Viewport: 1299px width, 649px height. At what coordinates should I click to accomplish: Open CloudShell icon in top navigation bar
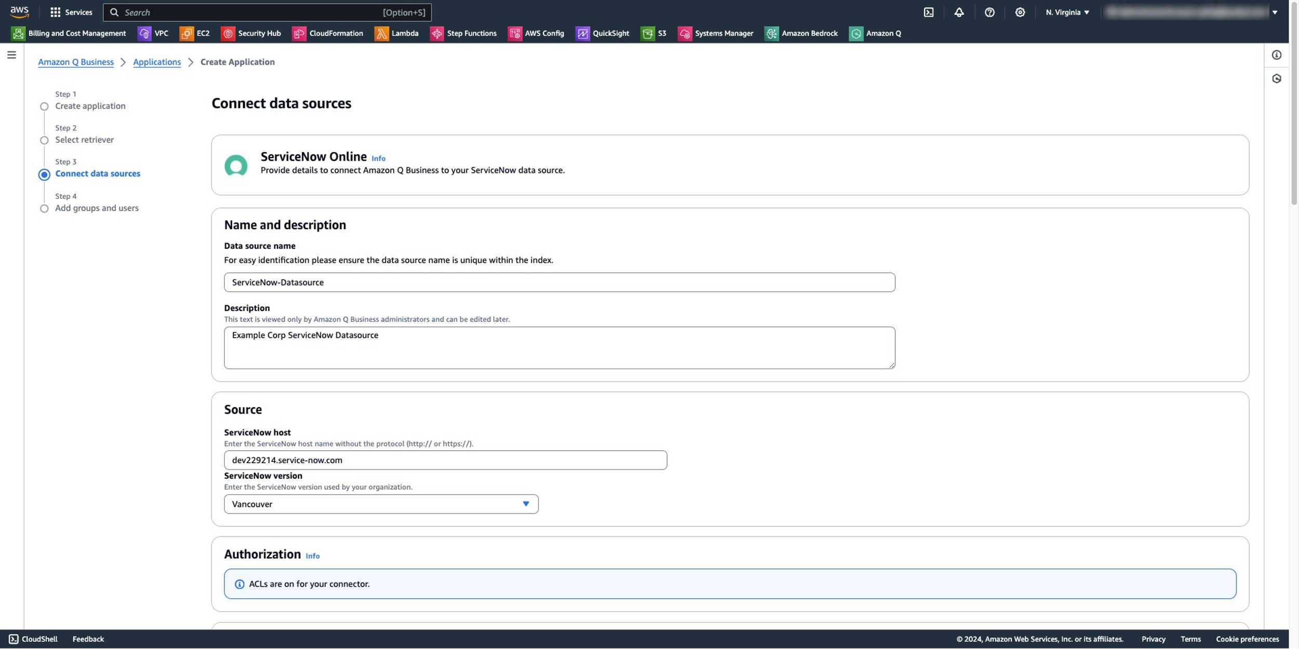tap(929, 12)
